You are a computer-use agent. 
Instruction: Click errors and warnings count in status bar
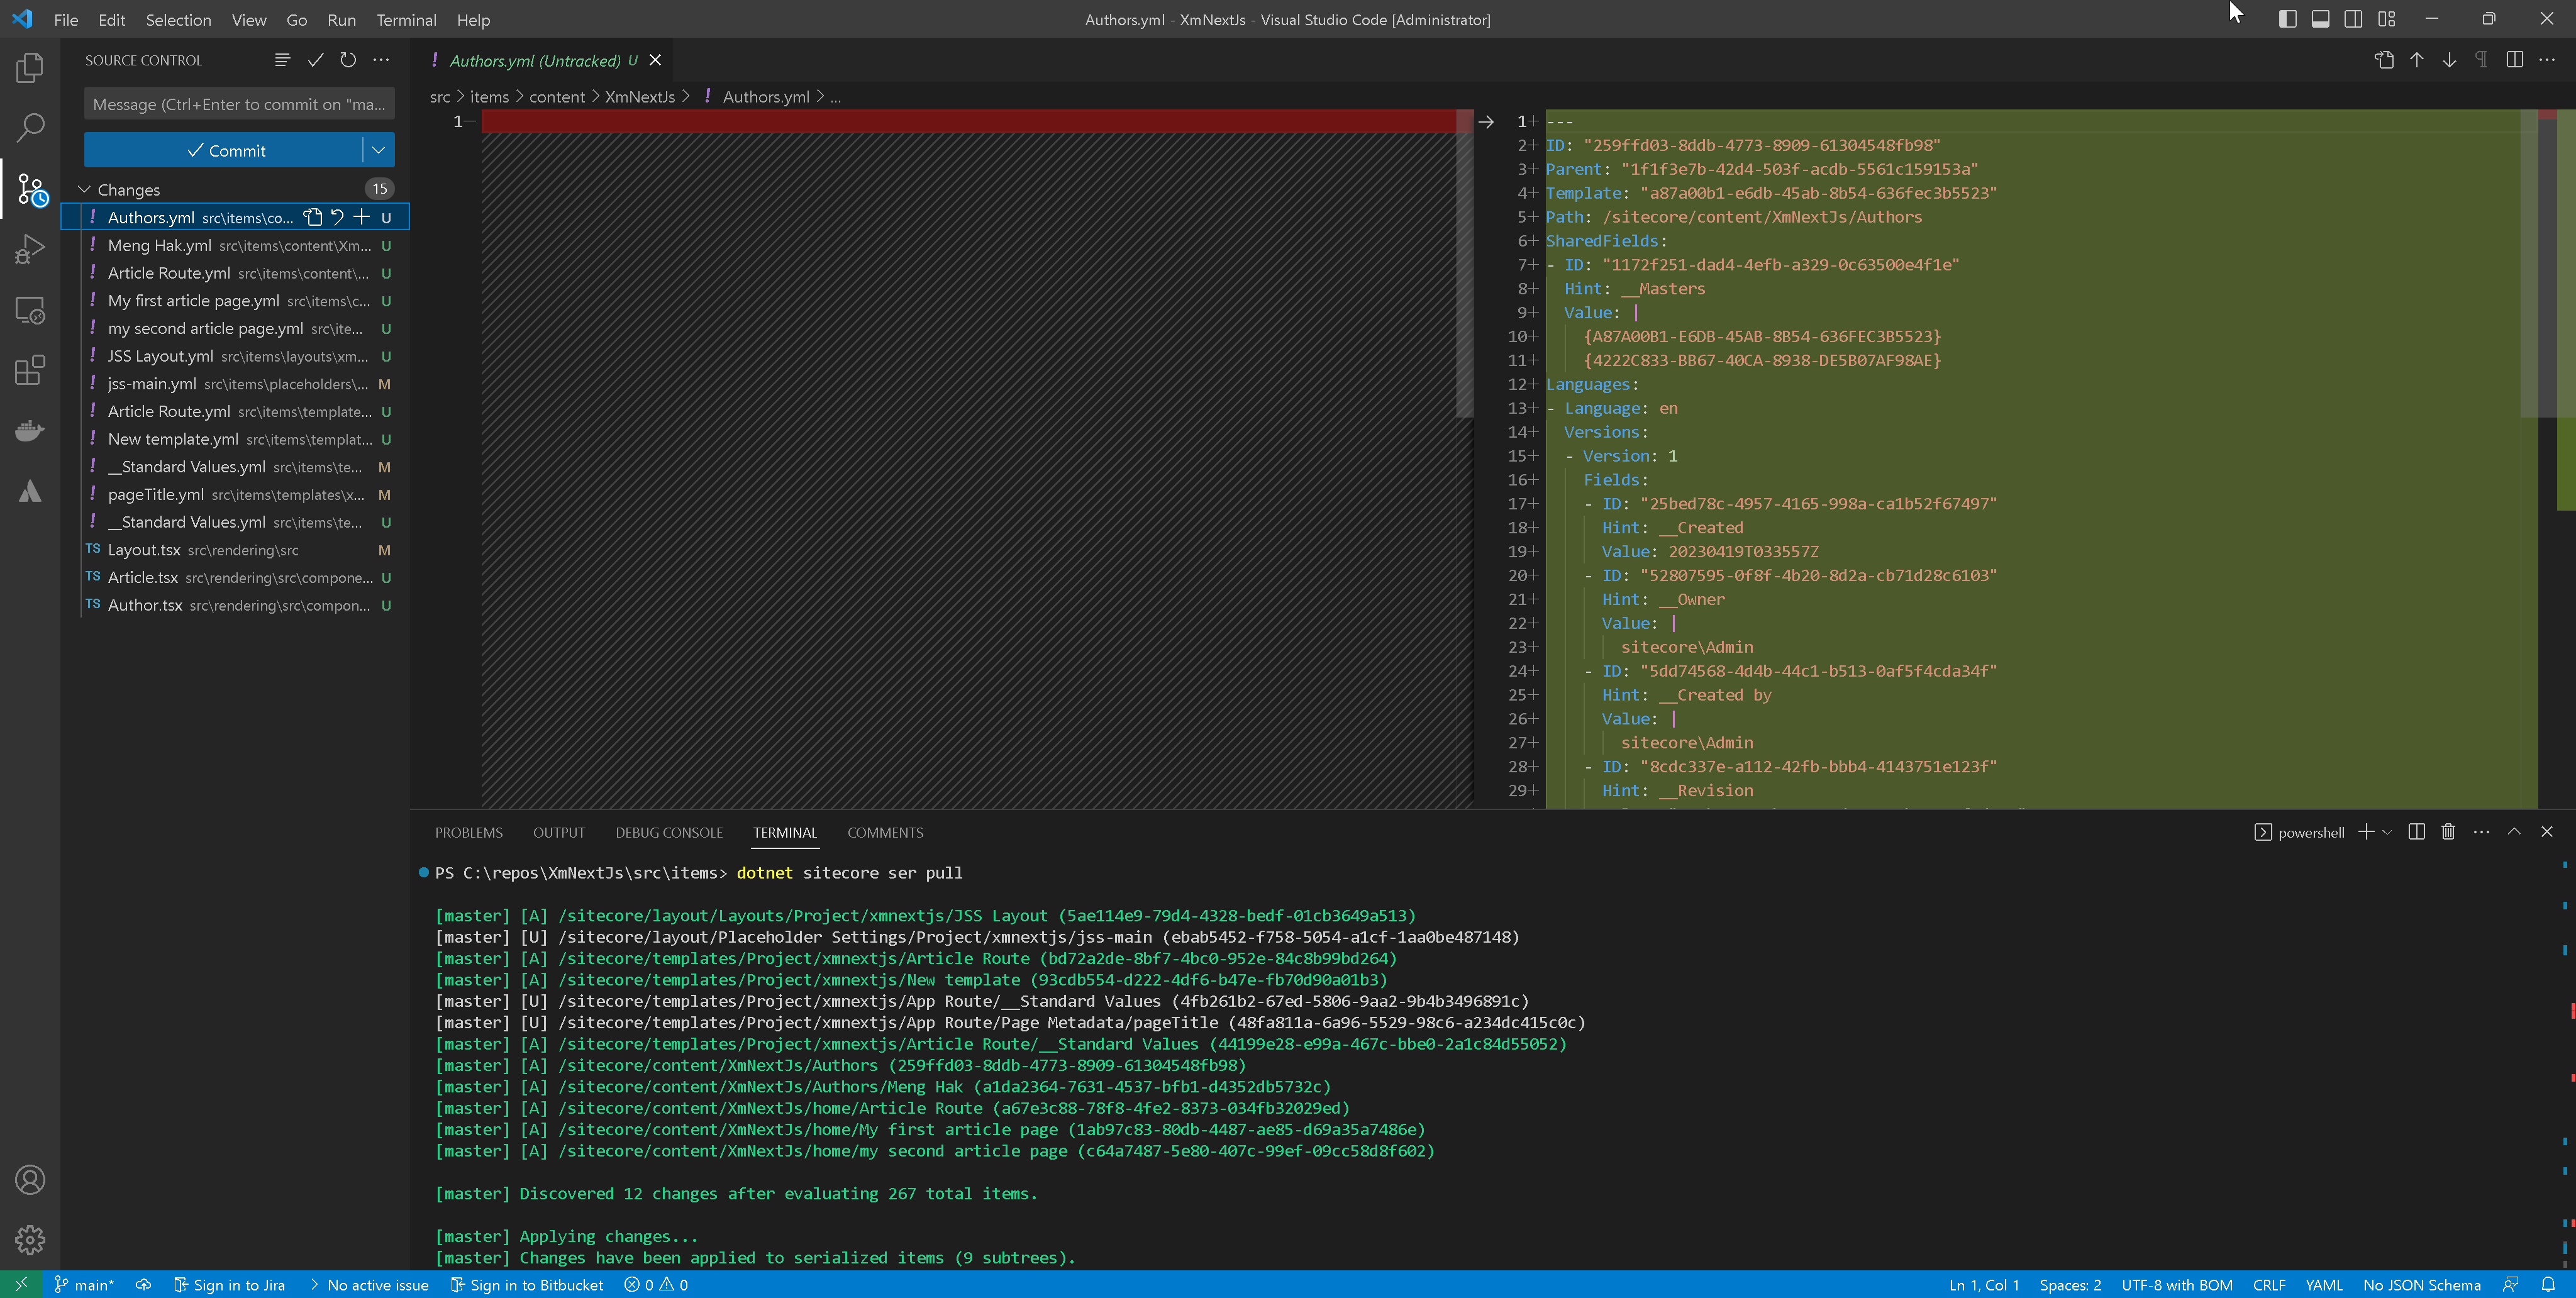click(x=656, y=1285)
